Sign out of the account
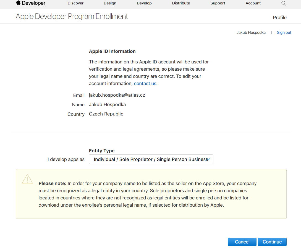The width and height of the screenshot is (301, 249). click(x=284, y=32)
